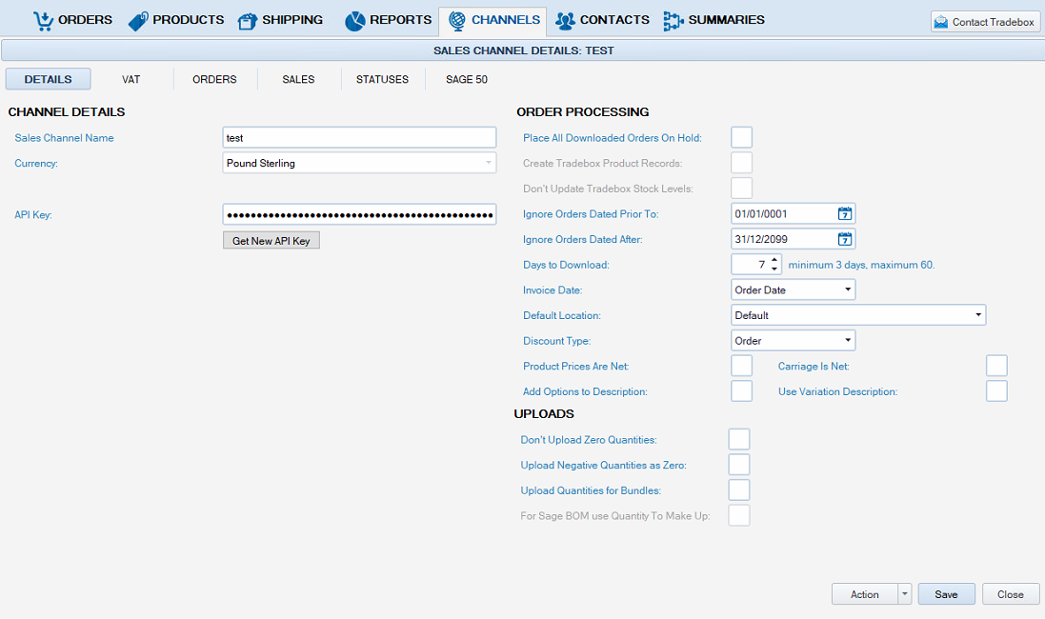The height and width of the screenshot is (619, 1045).
Task: Tick the Product Prices Are Net checkbox
Action: (741, 366)
